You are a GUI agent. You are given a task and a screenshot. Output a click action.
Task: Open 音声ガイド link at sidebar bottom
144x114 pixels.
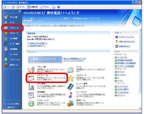click(x=11, y=107)
